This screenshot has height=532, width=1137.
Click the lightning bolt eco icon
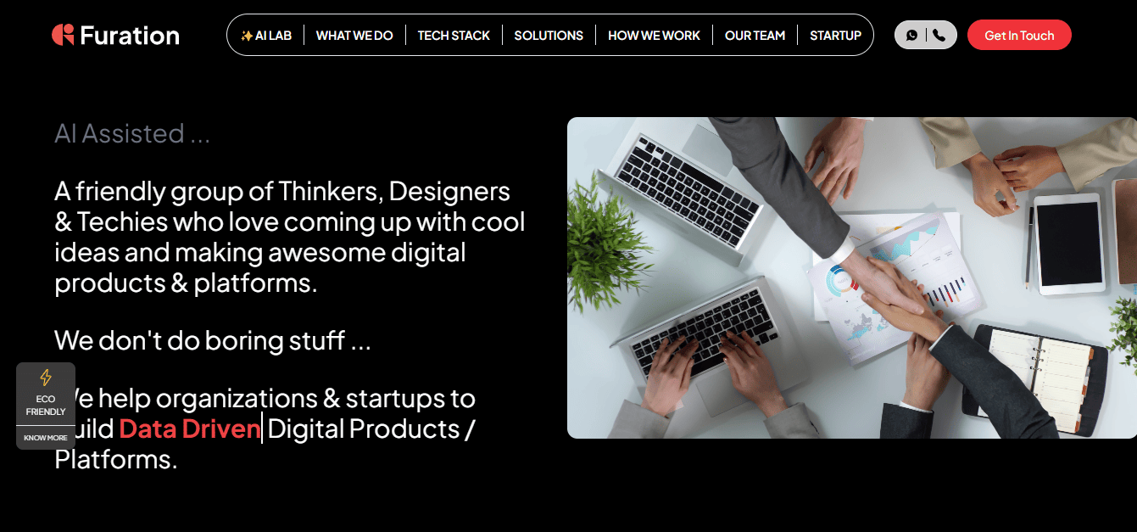(x=46, y=378)
